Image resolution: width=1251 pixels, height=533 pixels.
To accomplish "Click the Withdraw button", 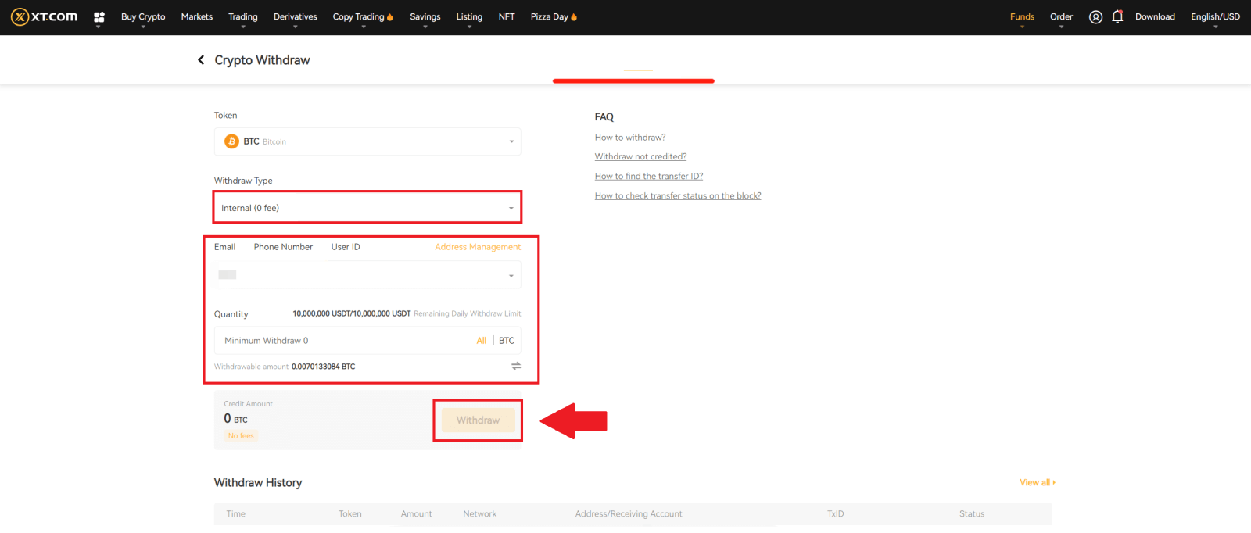I will tap(478, 420).
